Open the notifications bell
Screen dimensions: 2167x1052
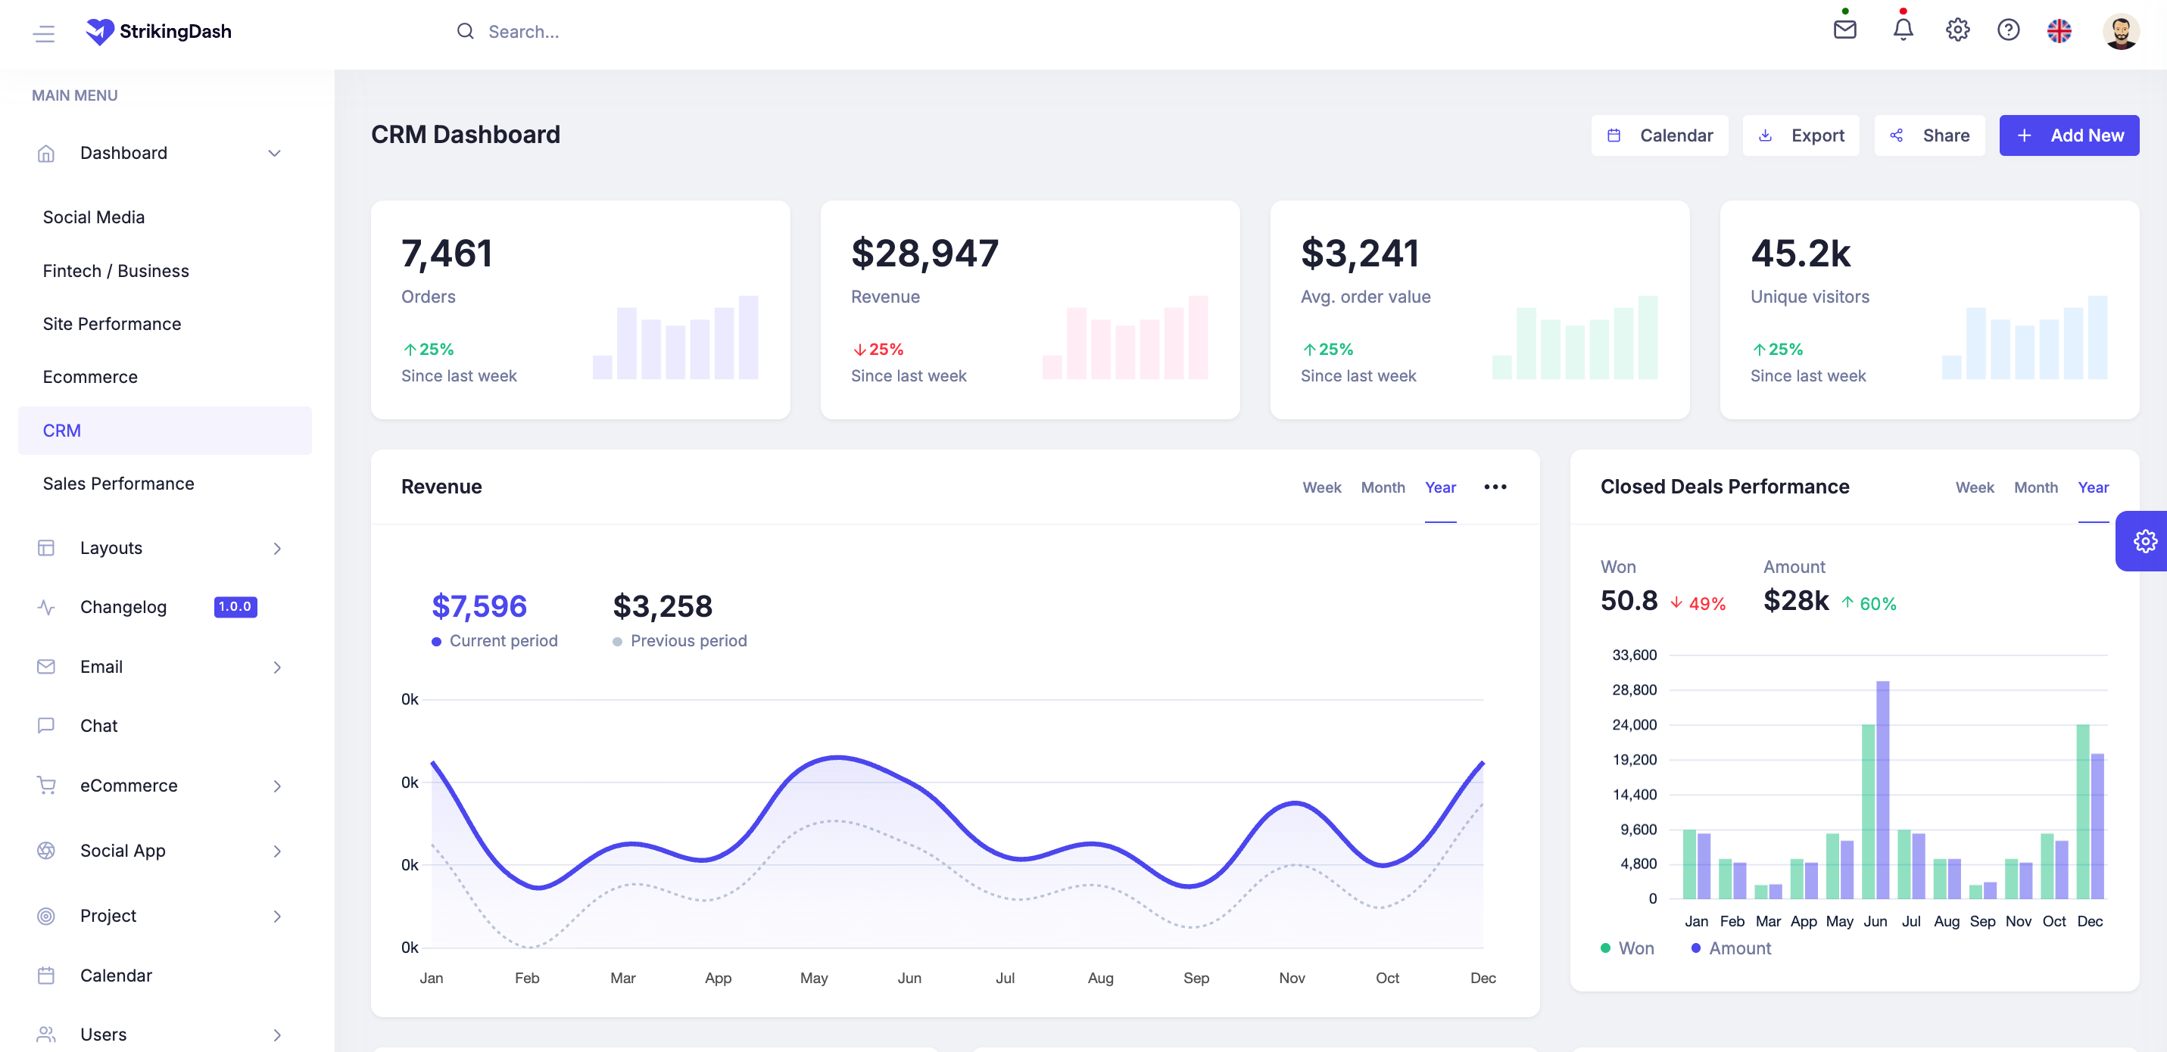pos(1902,31)
